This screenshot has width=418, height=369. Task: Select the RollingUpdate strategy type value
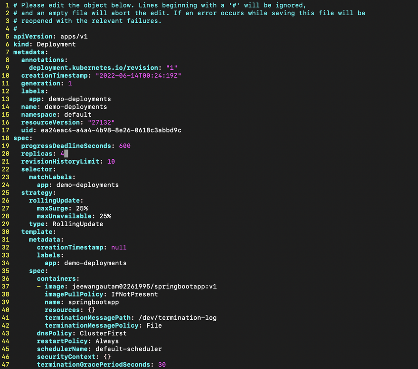coord(77,224)
